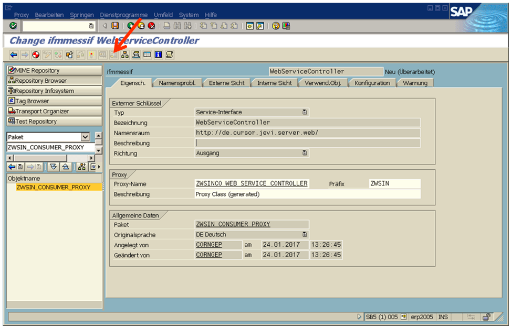
Task: Click the padlock icon in status bar
Action: tap(486, 317)
